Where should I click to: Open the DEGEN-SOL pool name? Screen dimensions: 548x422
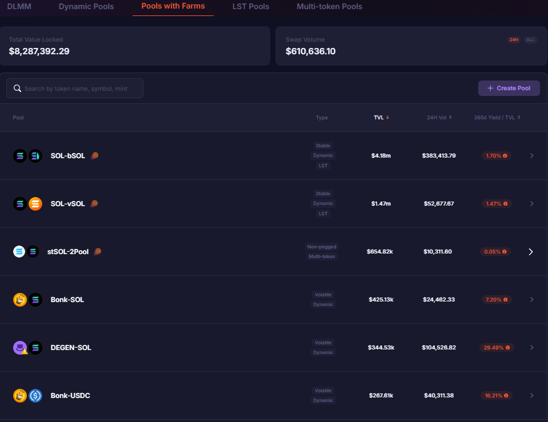[71, 348]
